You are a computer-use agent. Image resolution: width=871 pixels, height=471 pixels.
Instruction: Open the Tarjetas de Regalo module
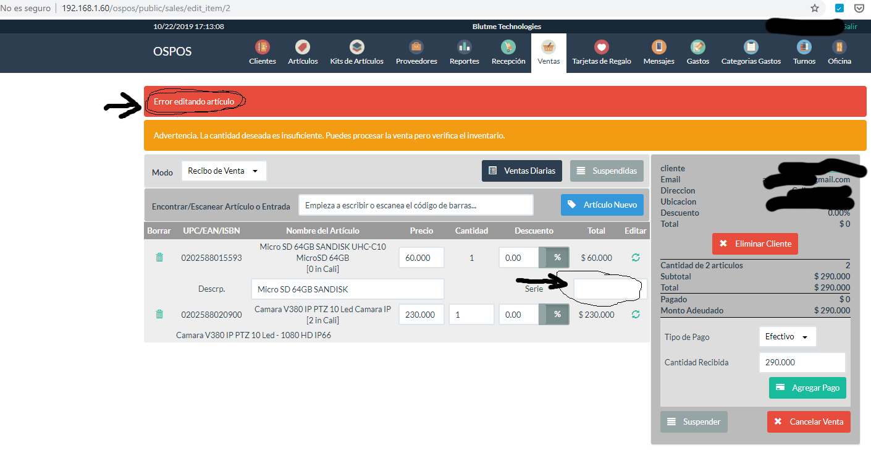[601, 53]
